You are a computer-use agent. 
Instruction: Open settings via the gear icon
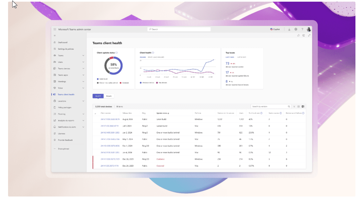click(x=296, y=29)
